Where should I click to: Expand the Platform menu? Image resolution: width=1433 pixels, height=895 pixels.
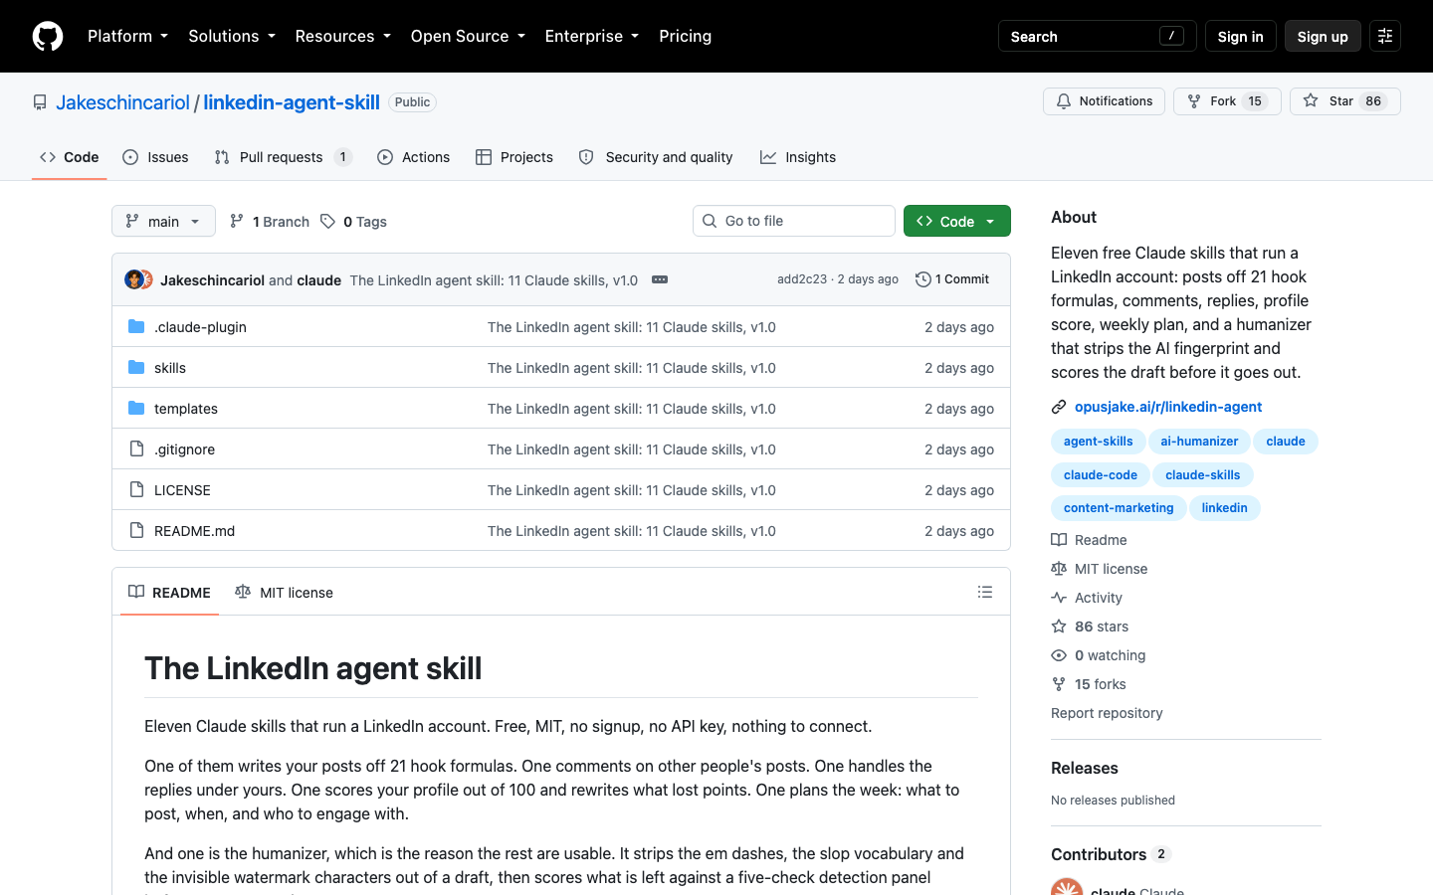click(x=127, y=36)
